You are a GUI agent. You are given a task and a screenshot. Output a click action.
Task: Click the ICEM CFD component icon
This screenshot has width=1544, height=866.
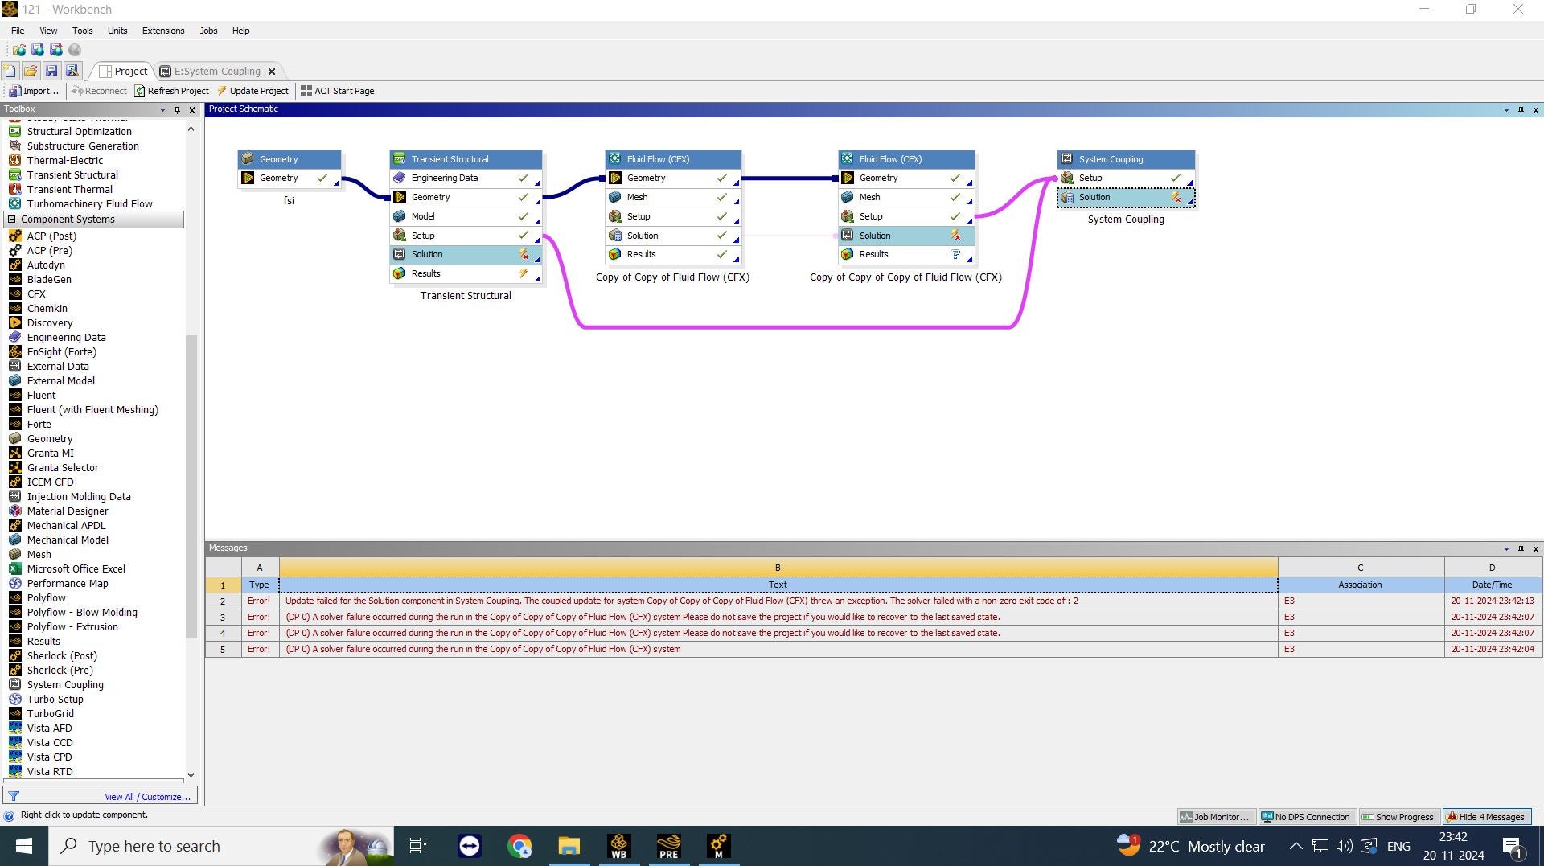(x=14, y=482)
